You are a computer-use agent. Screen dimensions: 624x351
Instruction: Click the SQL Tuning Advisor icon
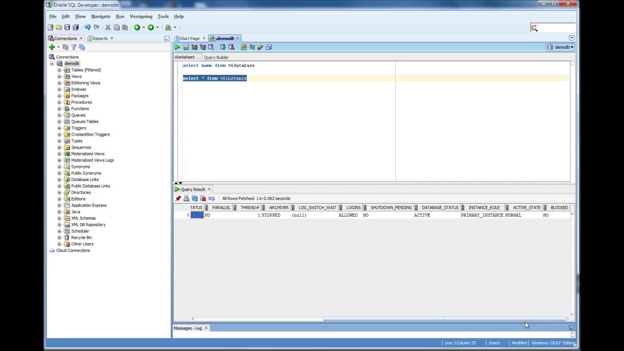click(211, 47)
